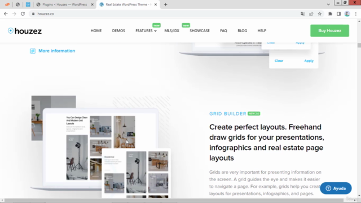Go back to the previous page
This screenshot has width=361, height=203.
coord(6,14)
